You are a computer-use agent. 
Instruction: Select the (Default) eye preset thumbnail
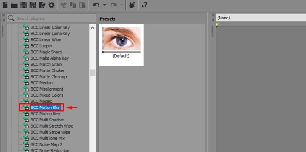point(121,45)
